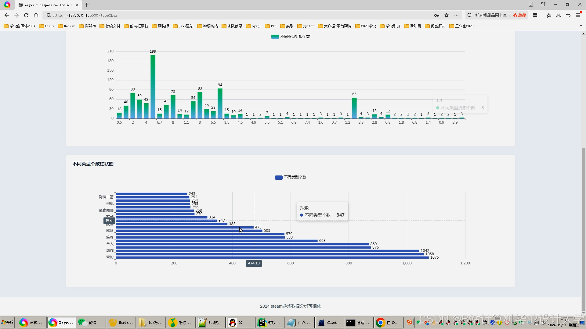
Task: Click the page vertical scrollbar thumb
Action: [x=583, y=228]
